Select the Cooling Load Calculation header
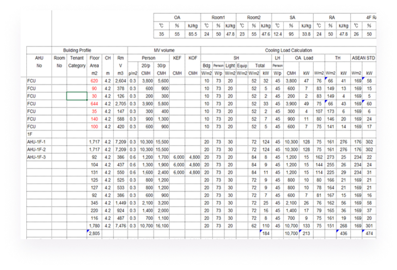 click(288, 51)
